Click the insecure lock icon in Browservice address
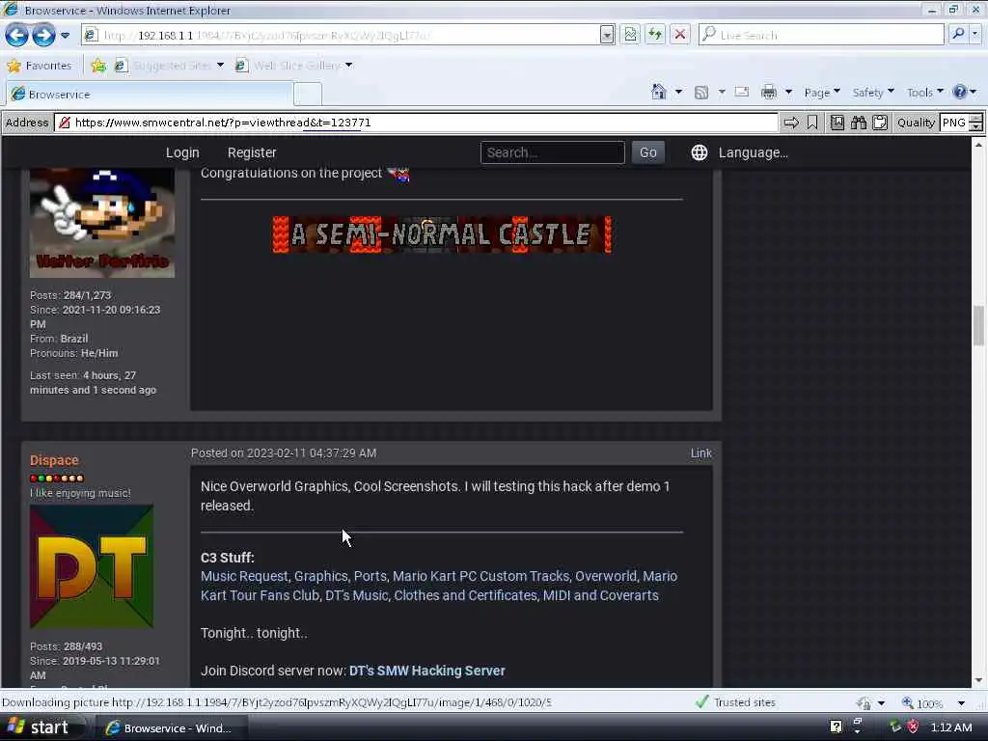Screen dimensions: 988x741 coord(65,123)
